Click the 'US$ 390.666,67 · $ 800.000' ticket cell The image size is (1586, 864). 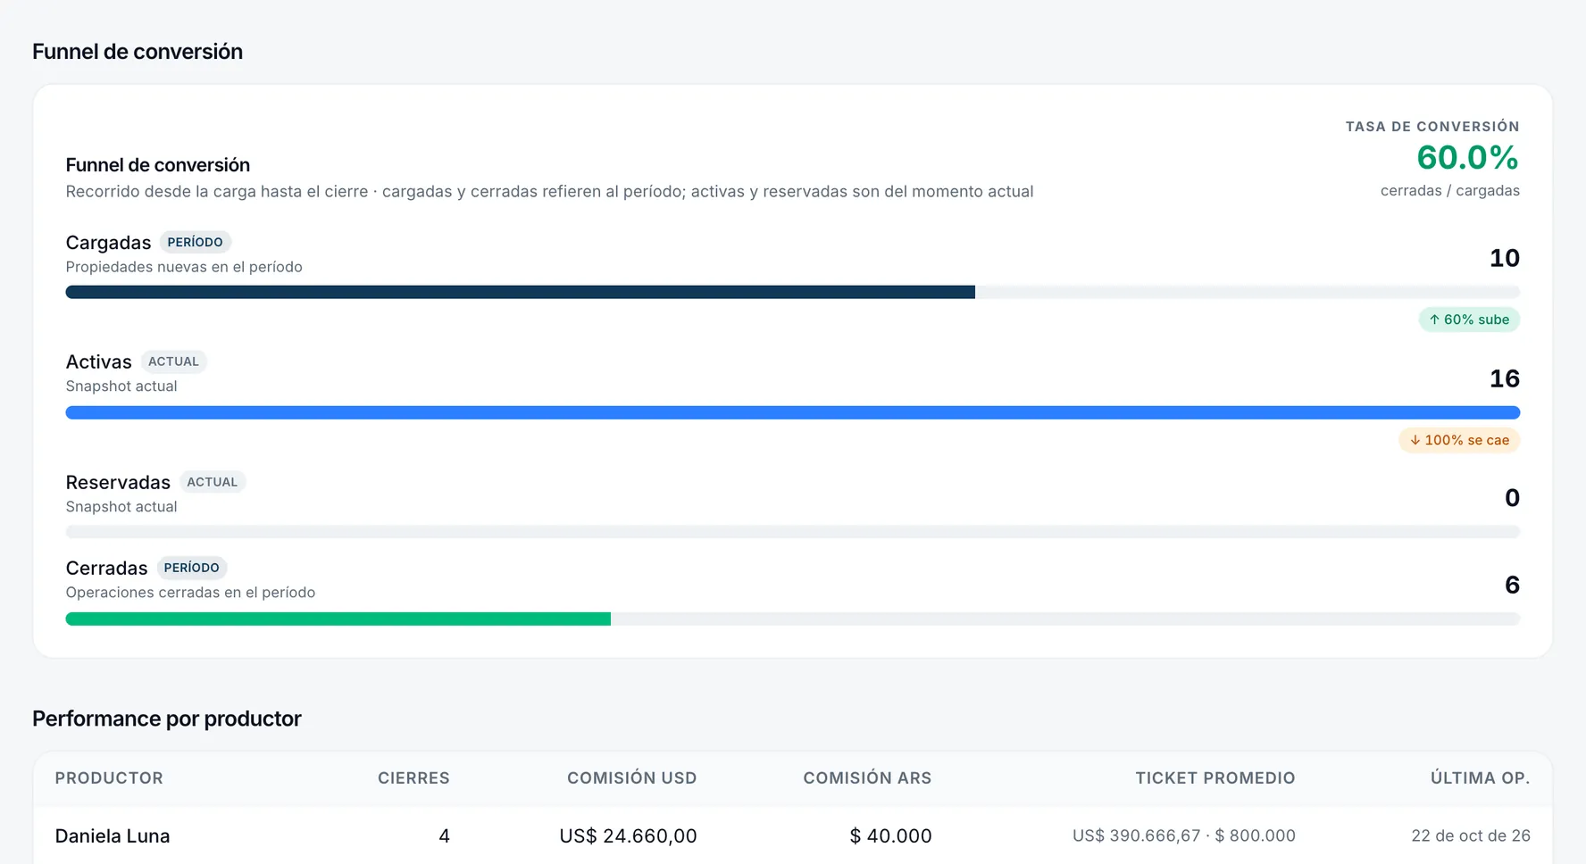tap(1184, 836)
